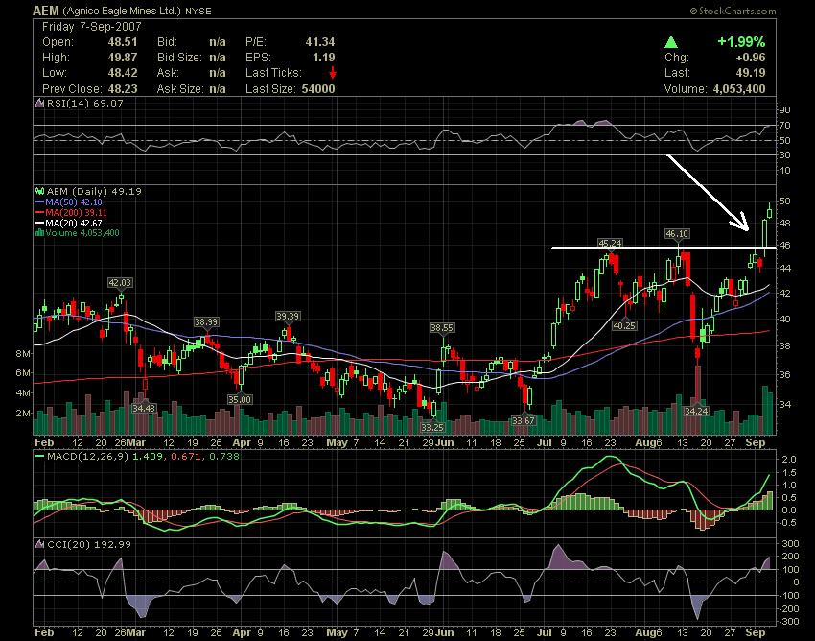This screenshot has width=815, height=641.
Task: Click the Last price 49.19 in the header
Action: (751, 73)
